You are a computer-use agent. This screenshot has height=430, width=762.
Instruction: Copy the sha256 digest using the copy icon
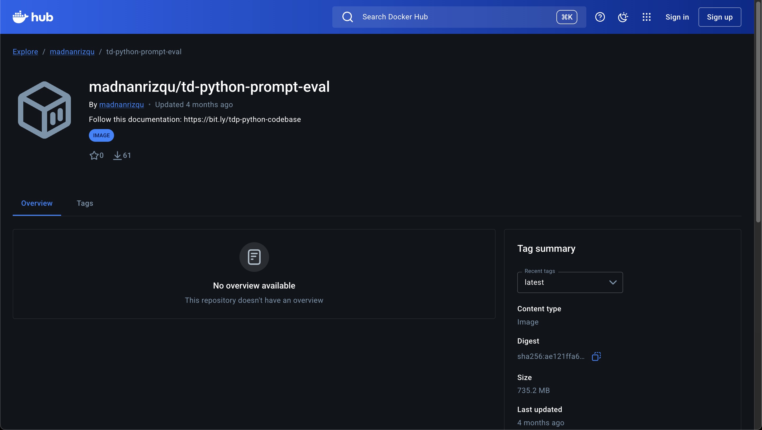(x=597, y=356)
